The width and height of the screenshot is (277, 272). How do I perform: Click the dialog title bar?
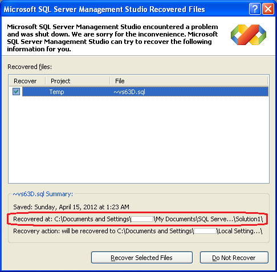104,9
